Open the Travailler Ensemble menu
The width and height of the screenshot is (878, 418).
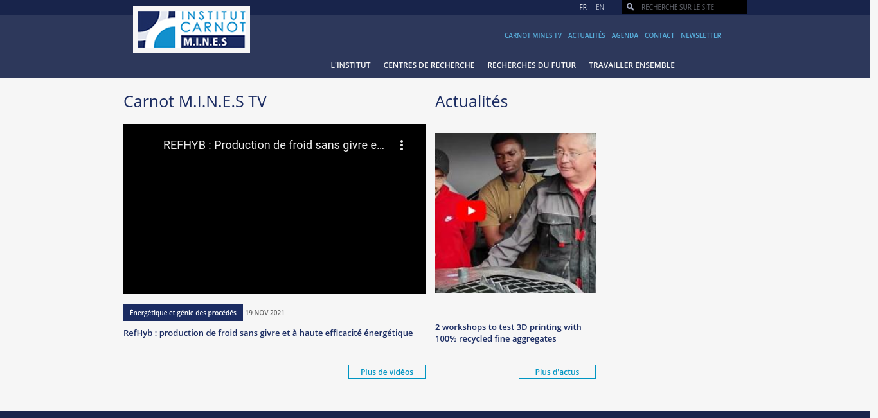(x=631, y=65)
